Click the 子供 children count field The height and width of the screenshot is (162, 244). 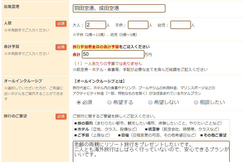138,25
